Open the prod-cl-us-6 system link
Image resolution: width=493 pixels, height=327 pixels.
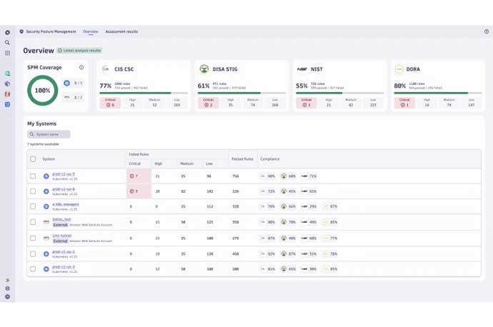tap(64, 188)
